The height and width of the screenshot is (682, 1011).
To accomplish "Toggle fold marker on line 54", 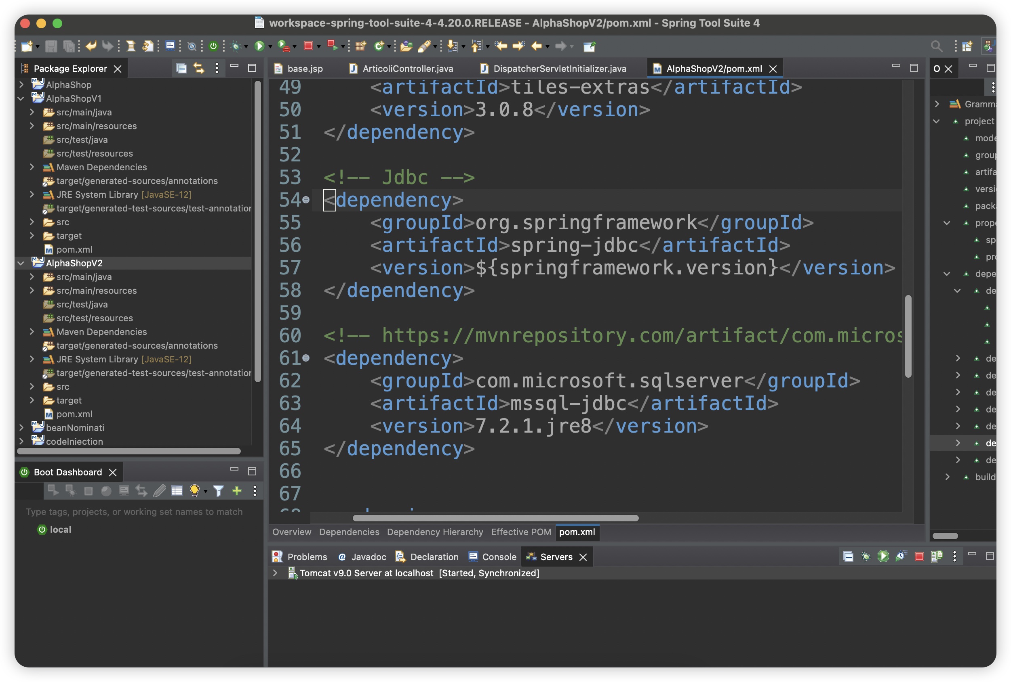I will click(x=306, y=200).
